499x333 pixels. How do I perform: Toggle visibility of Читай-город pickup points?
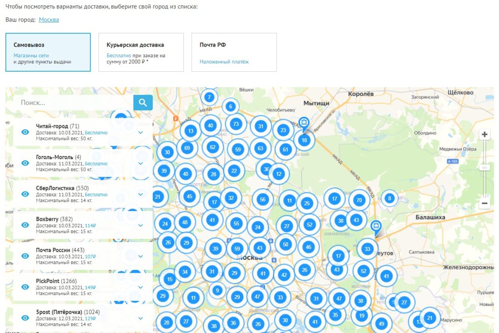tap(25, 132)
